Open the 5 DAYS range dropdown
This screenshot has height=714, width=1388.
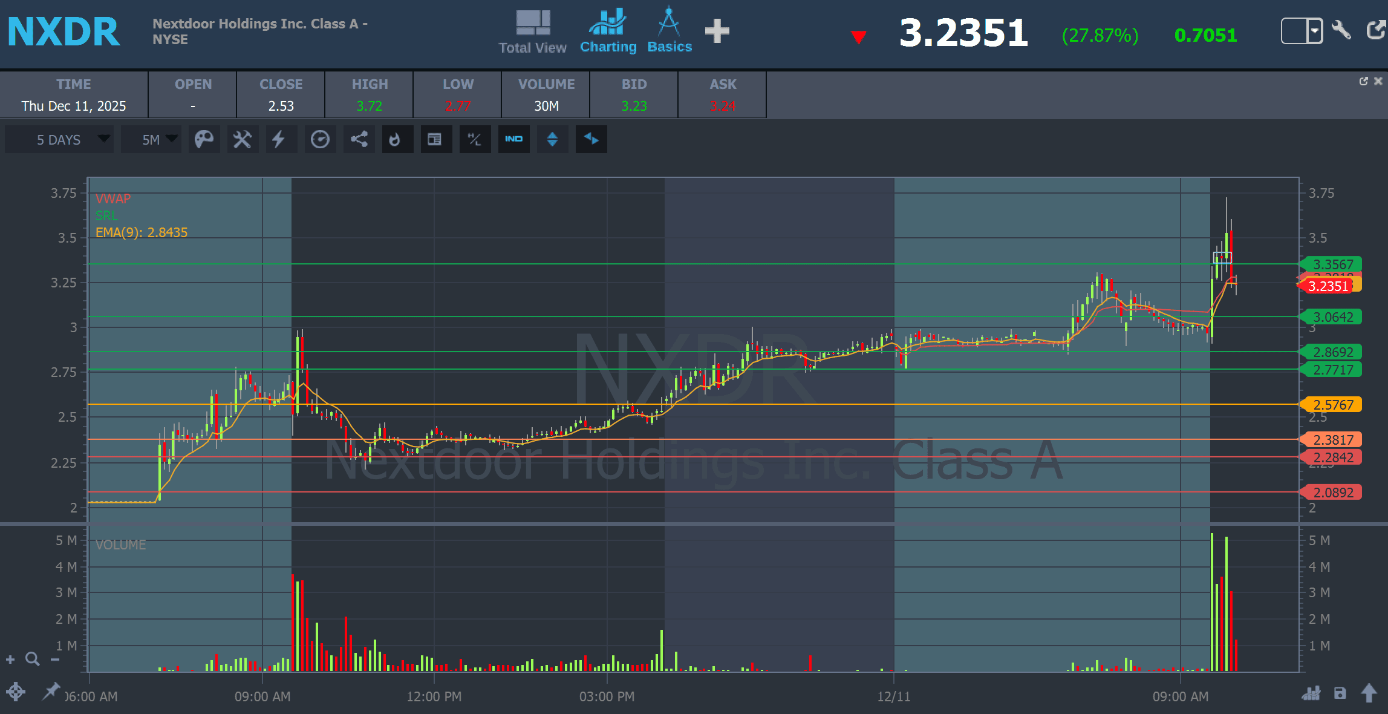tap(59, 140)
